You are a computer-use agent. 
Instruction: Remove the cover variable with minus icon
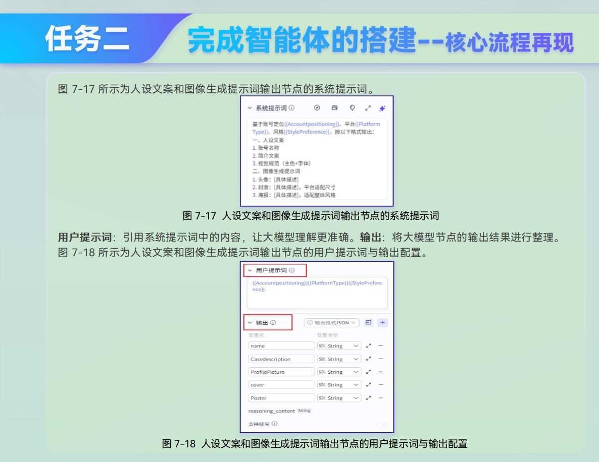point(381,384)
